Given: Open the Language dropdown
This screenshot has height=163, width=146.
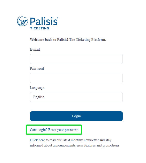Looking at the screenshot, I should 76,97.
